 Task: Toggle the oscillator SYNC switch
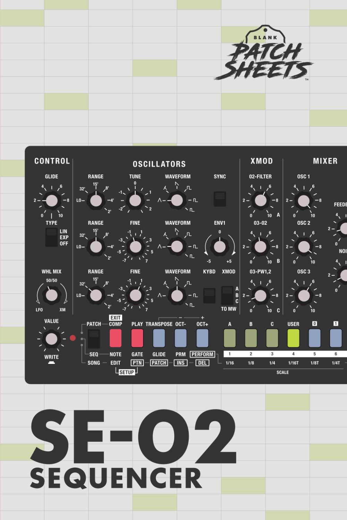click(x=220, y=199)
